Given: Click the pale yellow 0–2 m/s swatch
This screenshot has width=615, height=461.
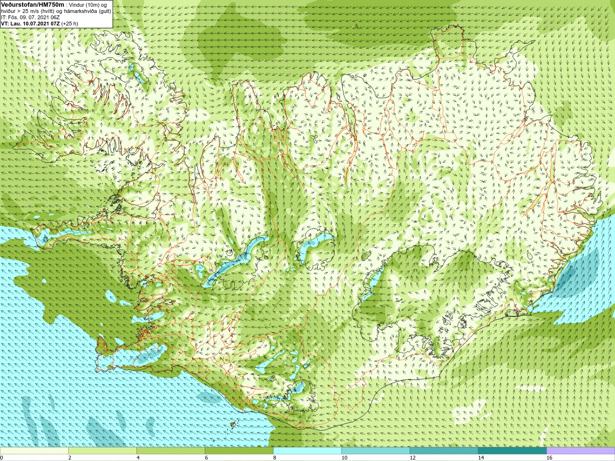Looking at the screenshot, I should (x=34, y=451).
